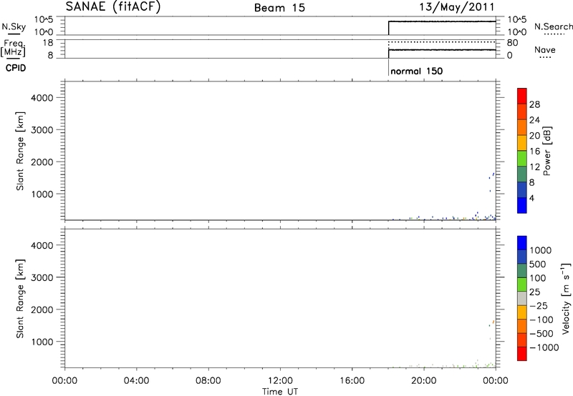
Task: Click the SANAE (fitACF) plot title
Action: (113, 7)
